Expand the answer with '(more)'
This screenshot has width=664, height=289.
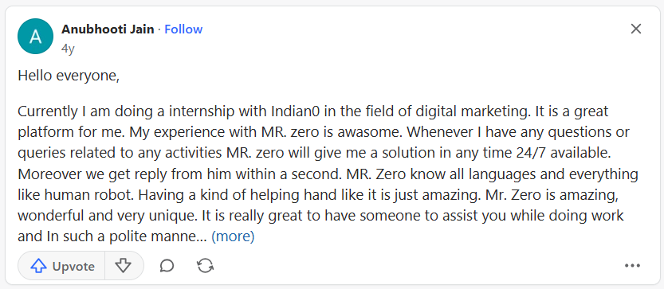(233, 236)
